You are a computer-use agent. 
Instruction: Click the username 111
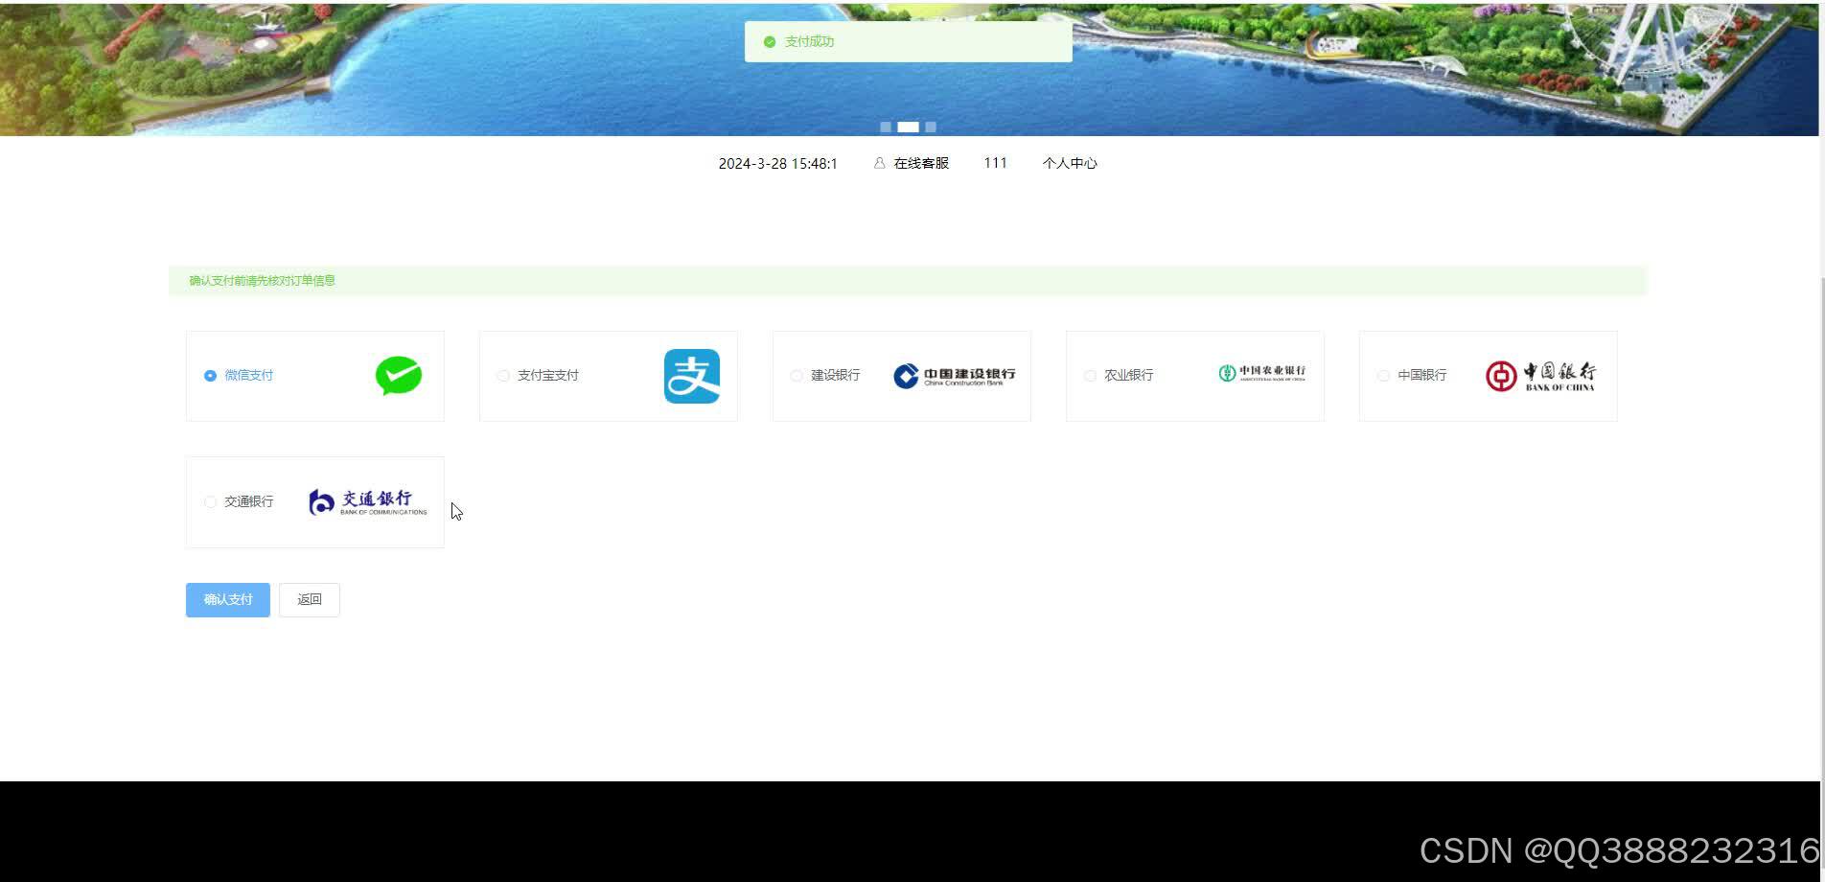pos(995,163)
